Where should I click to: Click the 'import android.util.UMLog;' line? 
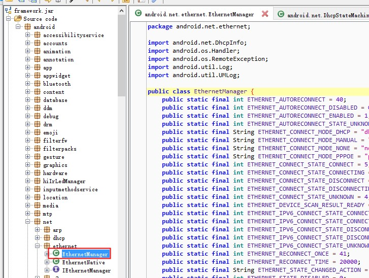click(193, 75)
